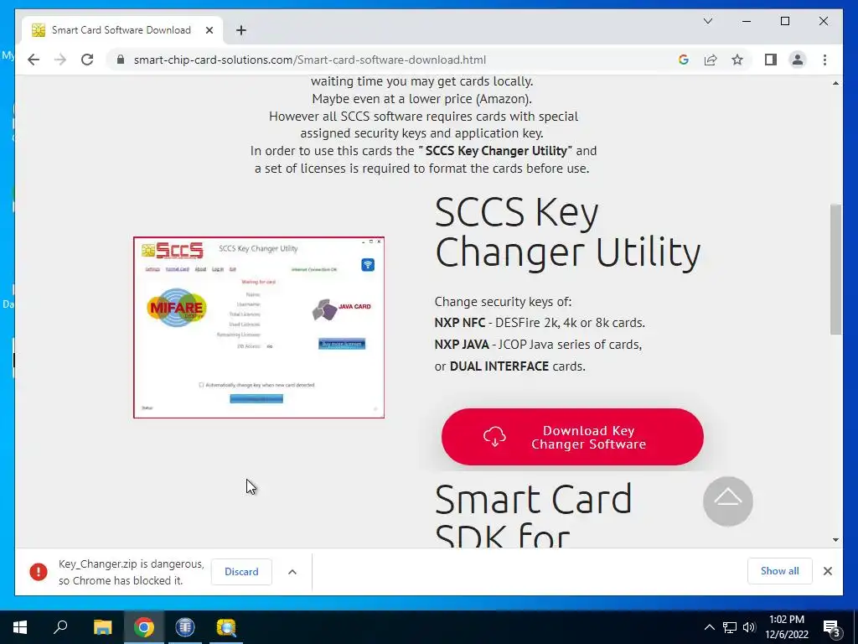Open the volume control tray icon
This screenshot has height=644, width=858.
pos(749,627)
